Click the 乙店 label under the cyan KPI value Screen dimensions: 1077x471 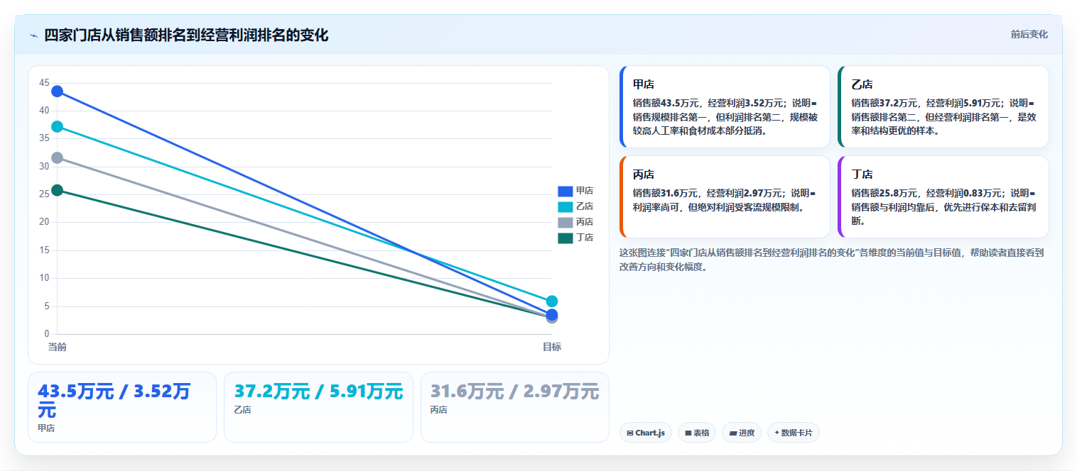coord(242,410)
